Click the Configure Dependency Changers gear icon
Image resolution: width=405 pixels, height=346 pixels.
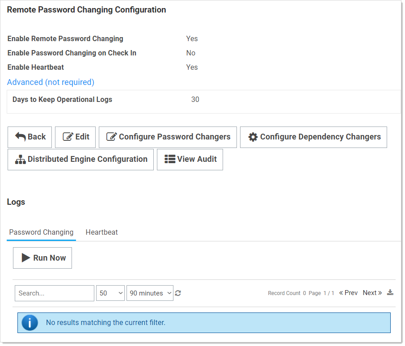pyautogui.click(x=253, y=137)
